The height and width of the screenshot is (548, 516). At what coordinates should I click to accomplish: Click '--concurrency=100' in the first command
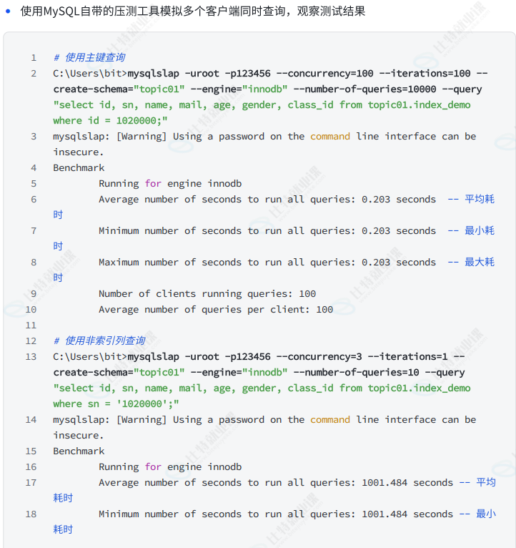pyautogui.click(x=324, y=74)
